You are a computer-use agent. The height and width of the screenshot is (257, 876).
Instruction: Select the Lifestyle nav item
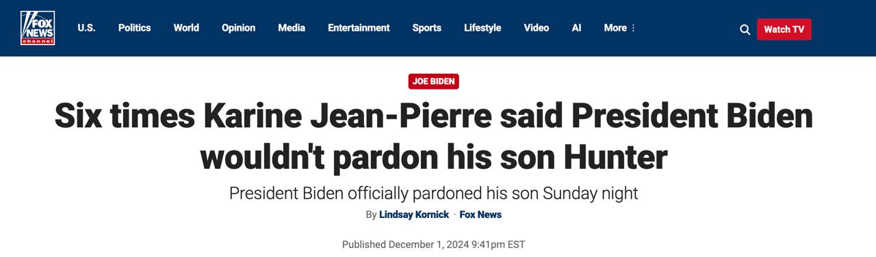pyautogui.click(x=482, y=28)
